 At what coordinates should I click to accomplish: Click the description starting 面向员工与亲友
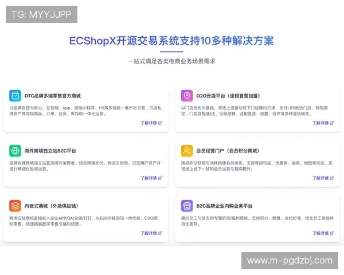(x=257, y=221)
